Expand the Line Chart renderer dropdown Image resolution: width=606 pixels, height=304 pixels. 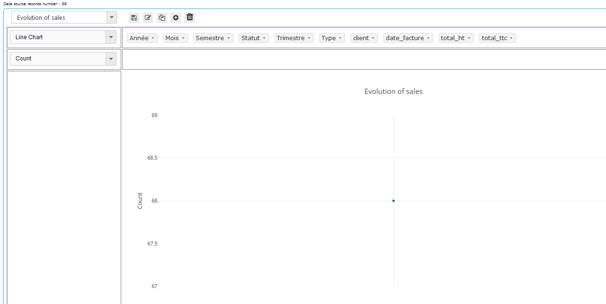pyautogui.click(x=111, y=37)
